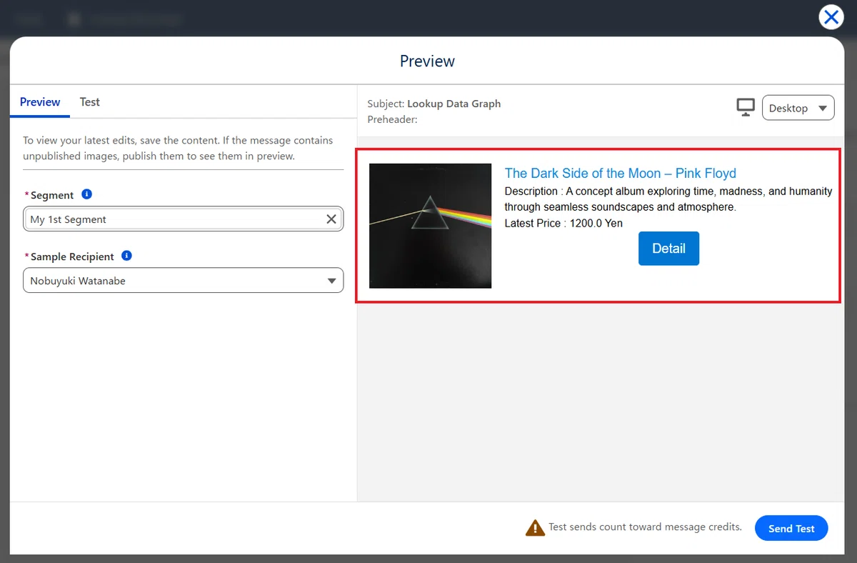
Task: Click the Preview dialog title
Action: coord(427,61)
